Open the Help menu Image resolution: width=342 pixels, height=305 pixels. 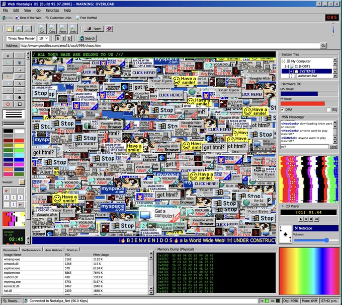coord(67,10)
